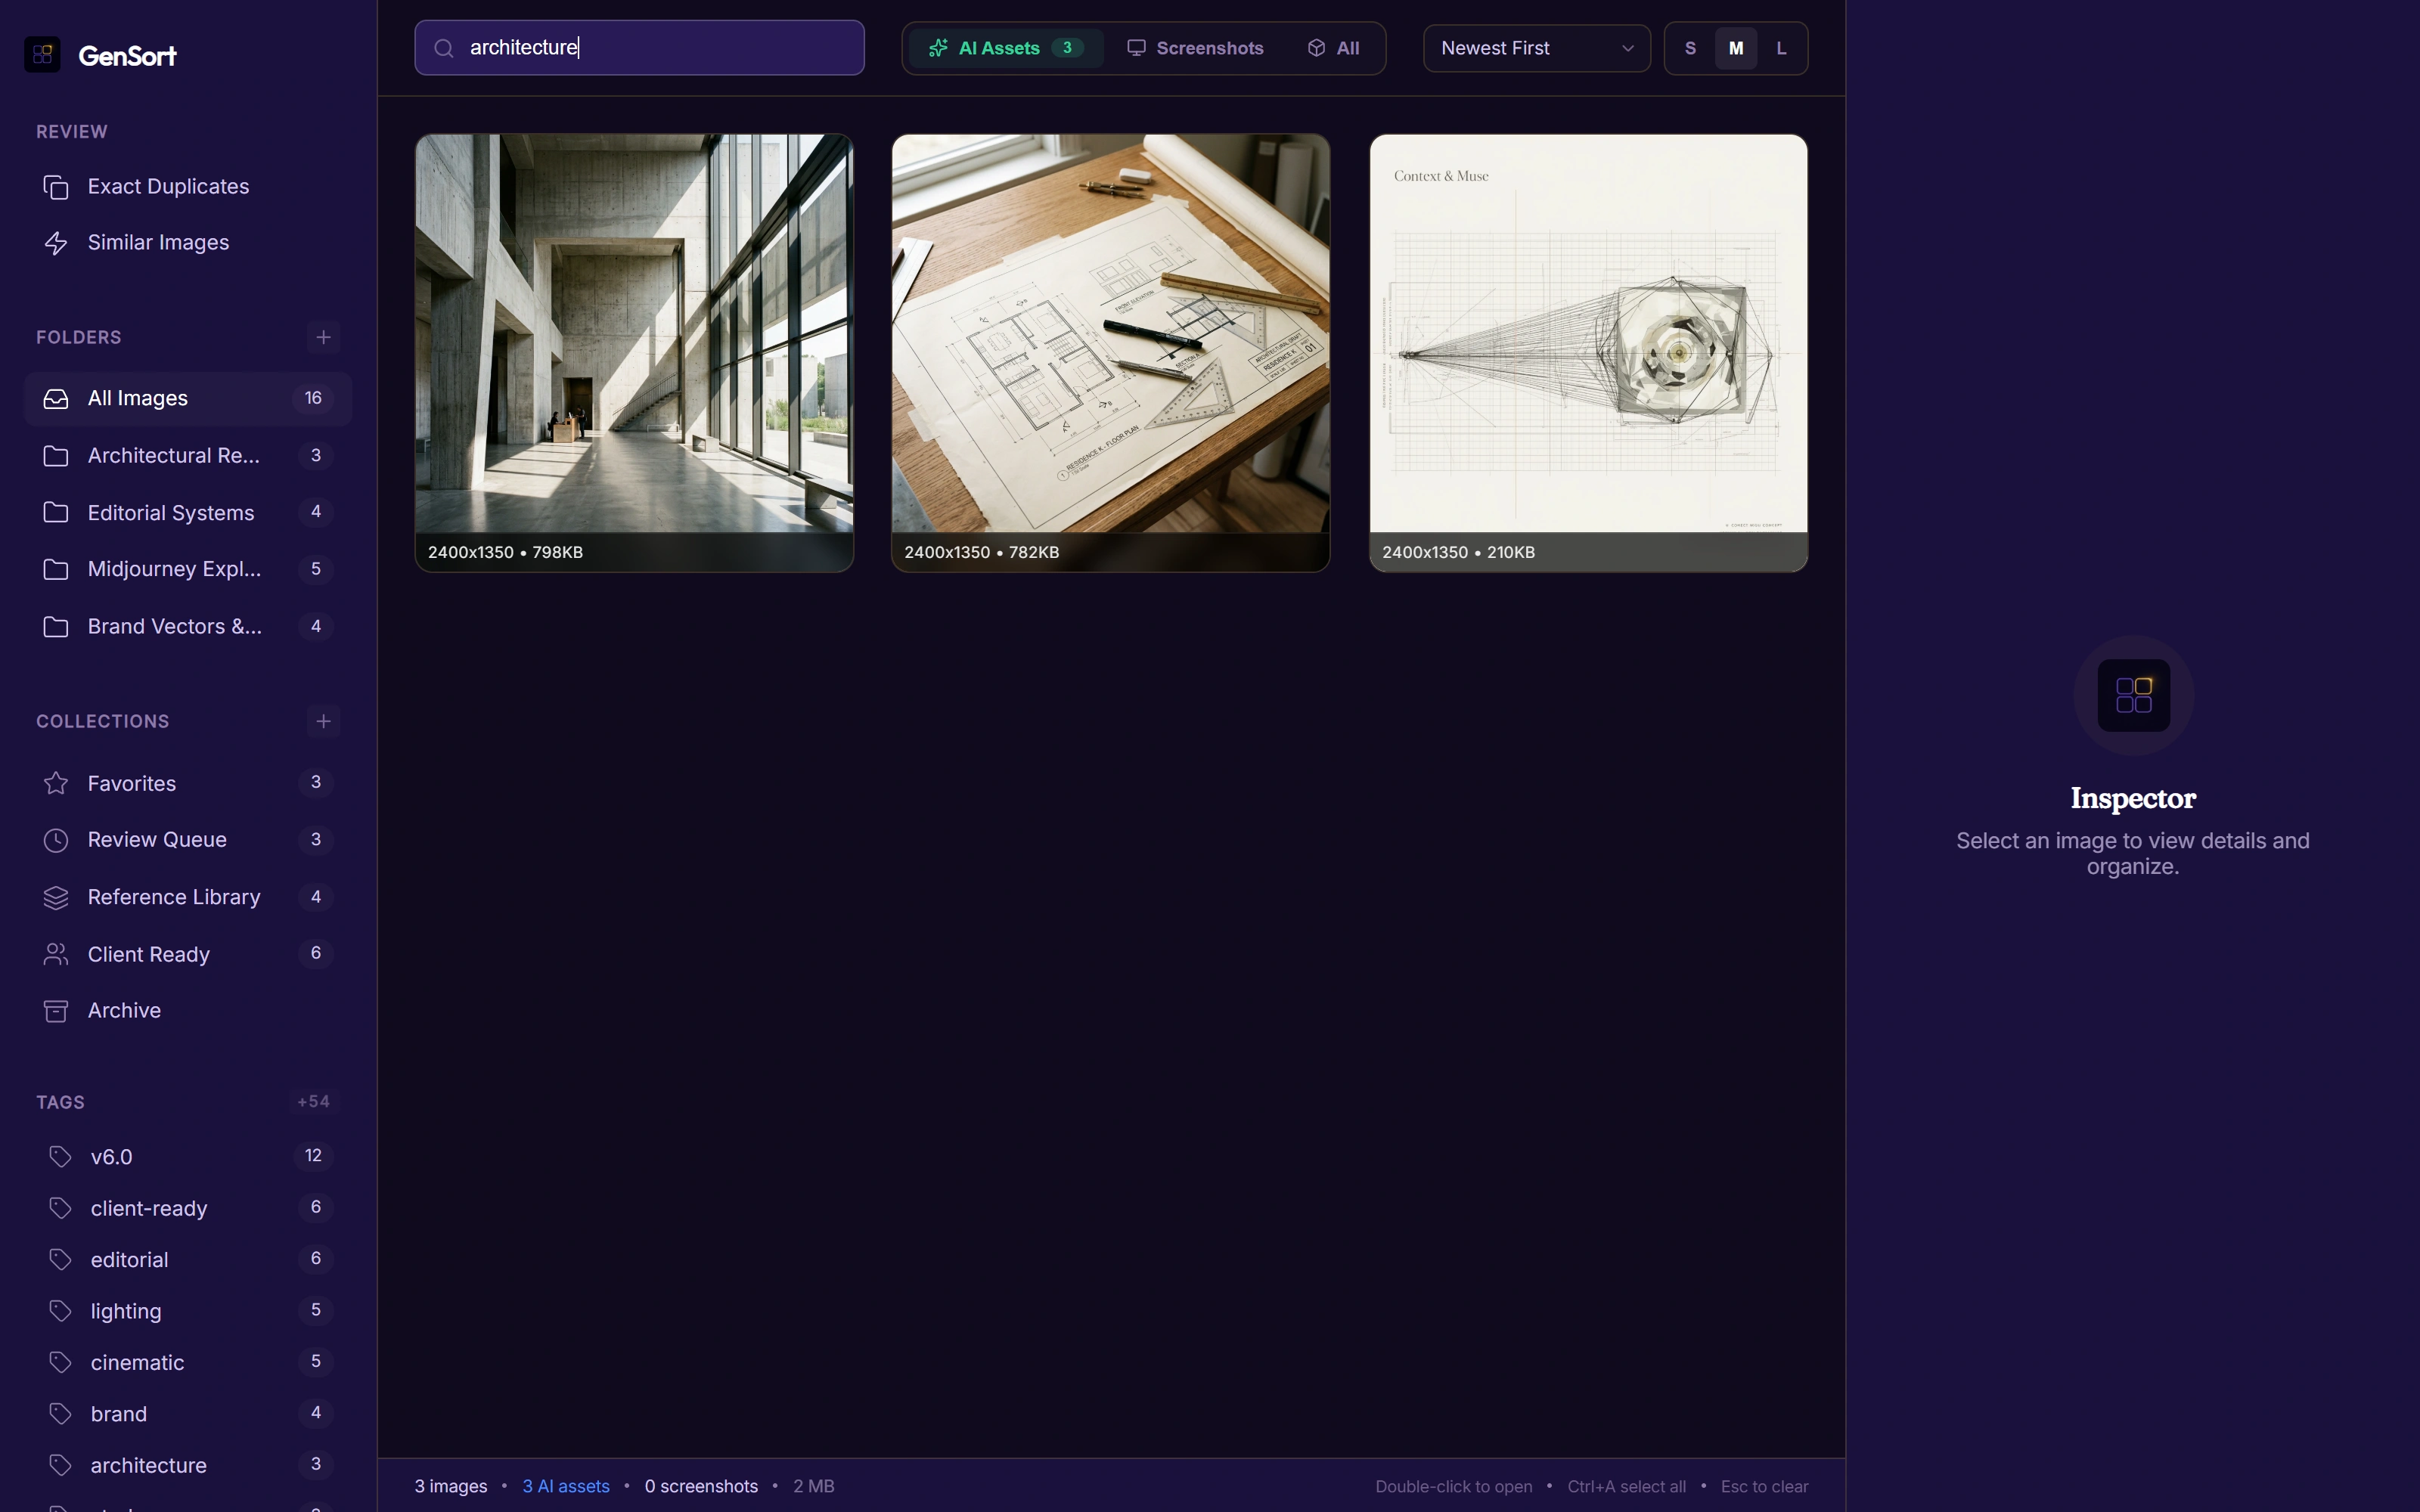This screenshot has height=1512, width=2420.
Task: Open Midjourney Expl... folder
Action: pos(188,569)
